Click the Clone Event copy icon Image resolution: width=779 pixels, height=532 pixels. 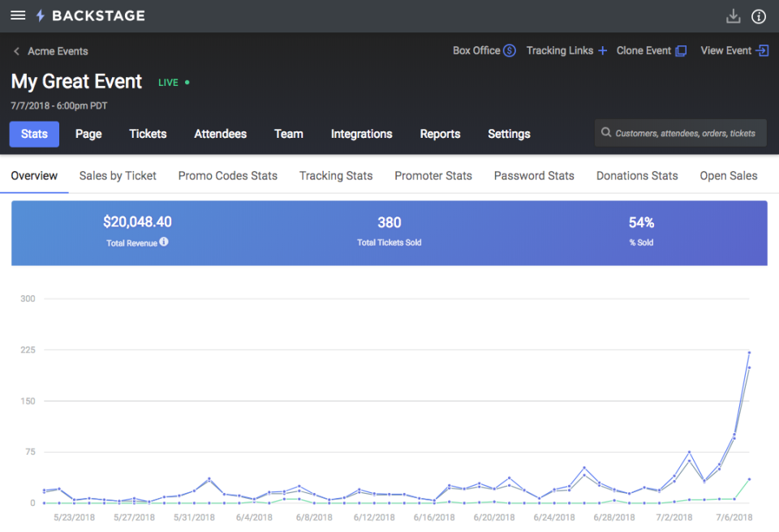[681, 50]
